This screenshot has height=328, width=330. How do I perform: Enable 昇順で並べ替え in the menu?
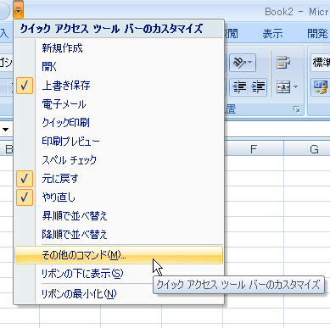coord(119,216)
